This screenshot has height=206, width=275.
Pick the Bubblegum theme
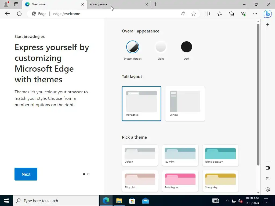pos(180,181)
